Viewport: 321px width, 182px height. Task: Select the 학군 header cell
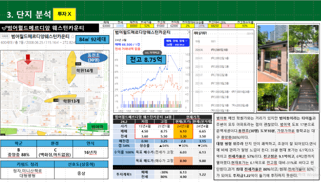click(x=19, y=143)
